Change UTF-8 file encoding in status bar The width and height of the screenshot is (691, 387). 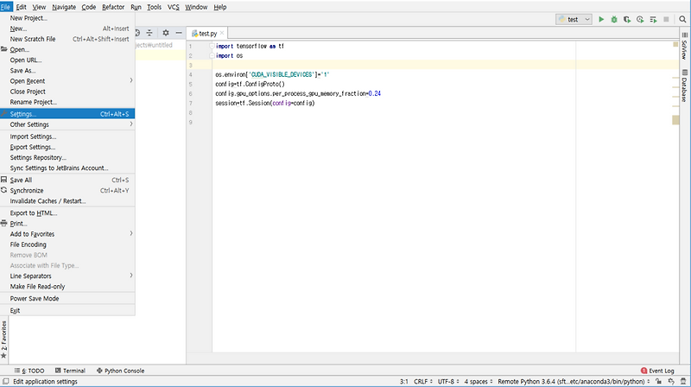(x=448, y=382)
